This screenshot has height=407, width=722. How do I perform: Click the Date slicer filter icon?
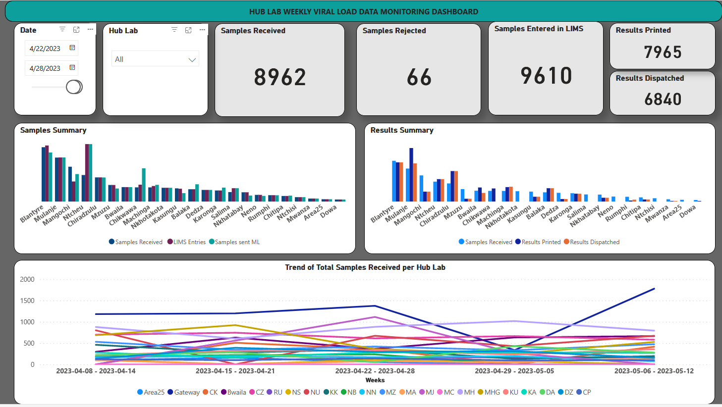[x=62, y=30]
